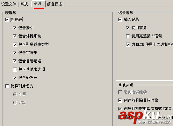Toggle 创建目标数据库或模式 checkbox
Screen dimensions: 173x126
click(x=120, y=109)
